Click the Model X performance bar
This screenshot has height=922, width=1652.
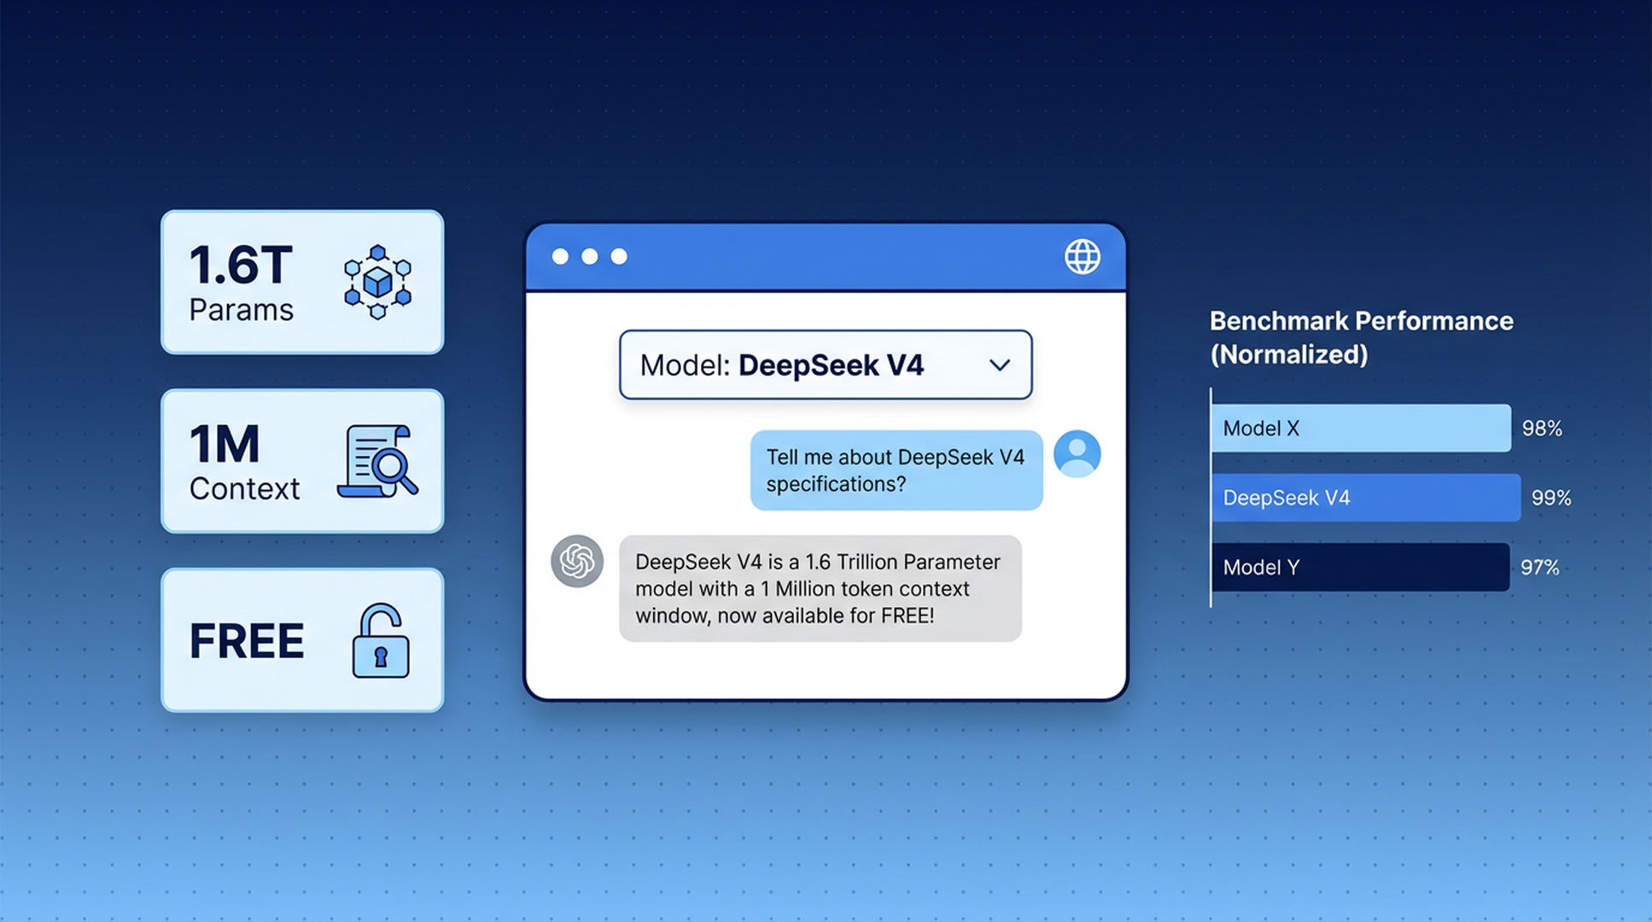[x=1360, y=429]
